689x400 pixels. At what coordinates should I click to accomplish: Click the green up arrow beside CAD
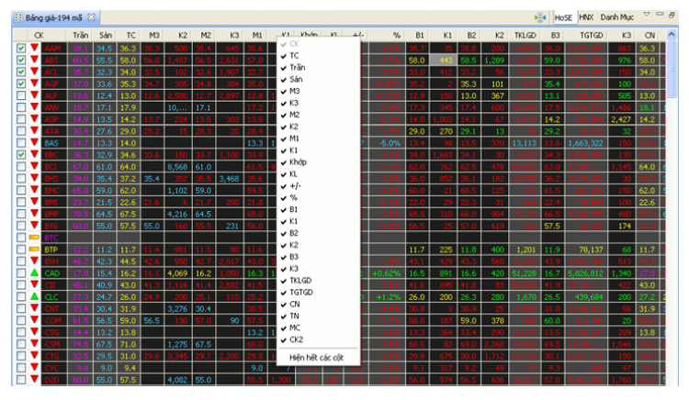[34, 272]
